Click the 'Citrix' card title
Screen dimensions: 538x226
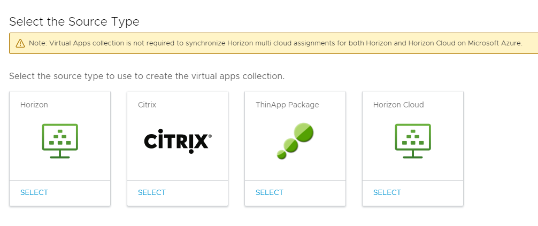147,105
